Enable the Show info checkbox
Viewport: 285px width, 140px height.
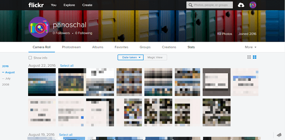coord(30,58)
